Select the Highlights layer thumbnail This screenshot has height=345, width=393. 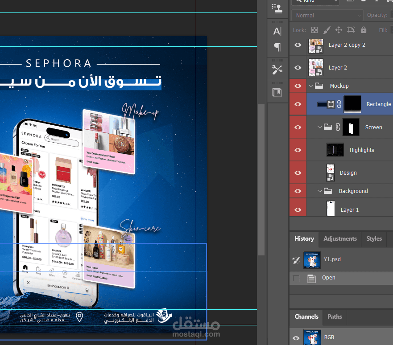coord(335,150)
